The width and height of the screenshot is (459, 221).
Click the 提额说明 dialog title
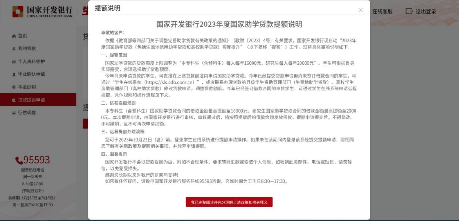pos(107,9)
